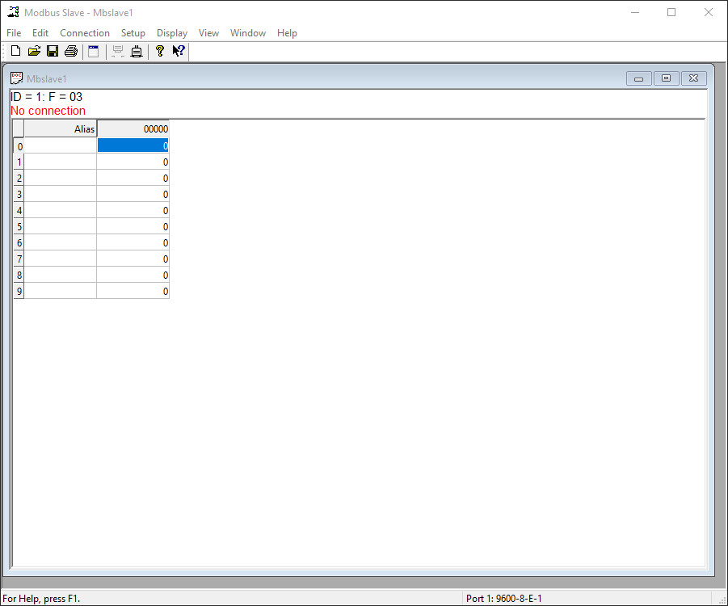Maximize the Mbslave1 child window
728x606 pixels.
(666, 78)
